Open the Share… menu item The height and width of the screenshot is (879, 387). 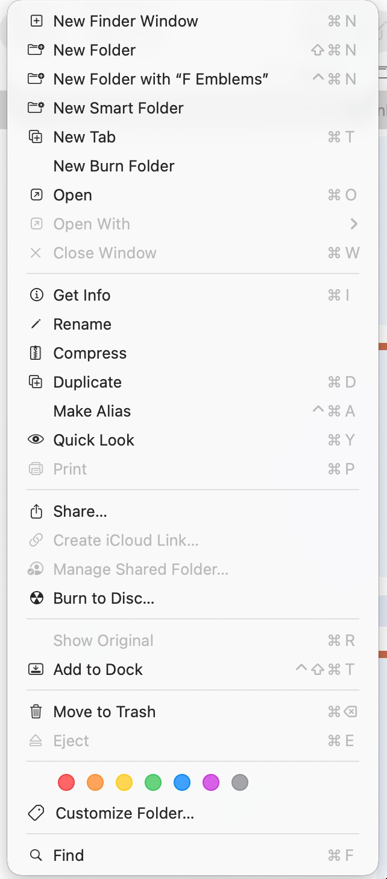point(80,511)
